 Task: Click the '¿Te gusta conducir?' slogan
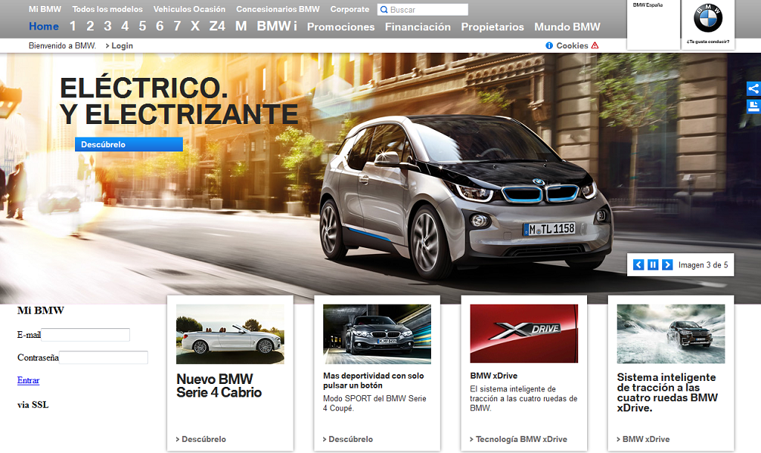click(707, 42)
